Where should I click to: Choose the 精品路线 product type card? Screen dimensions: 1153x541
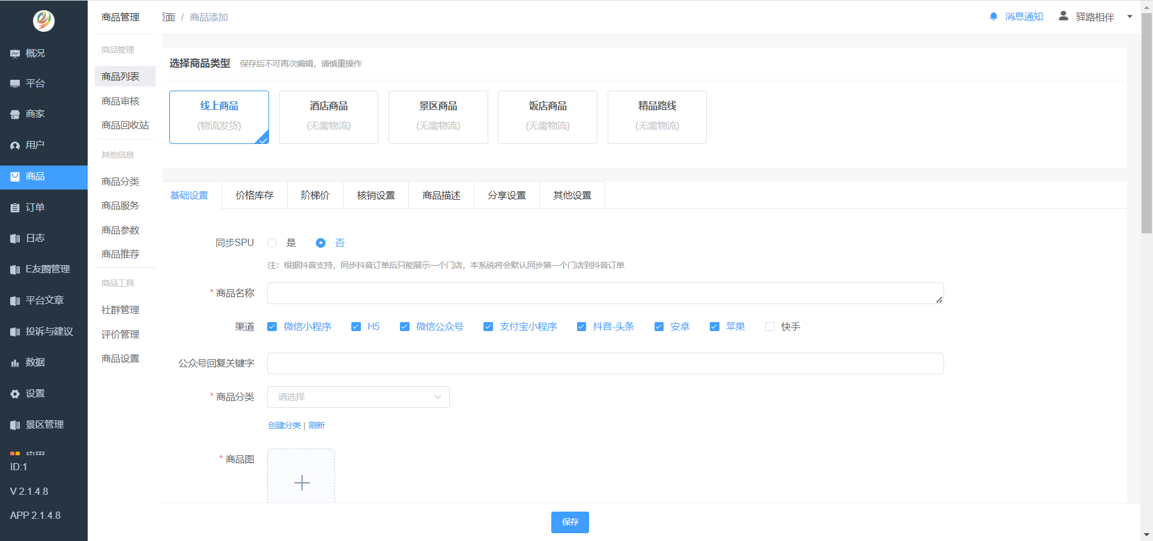click(x=657, y=117)
